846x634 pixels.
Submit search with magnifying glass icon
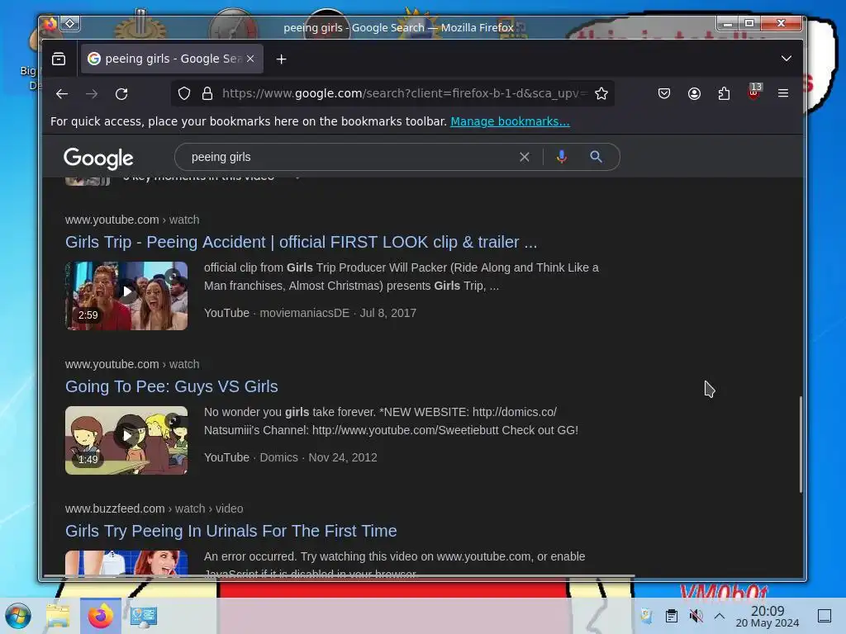pos(596,157)
